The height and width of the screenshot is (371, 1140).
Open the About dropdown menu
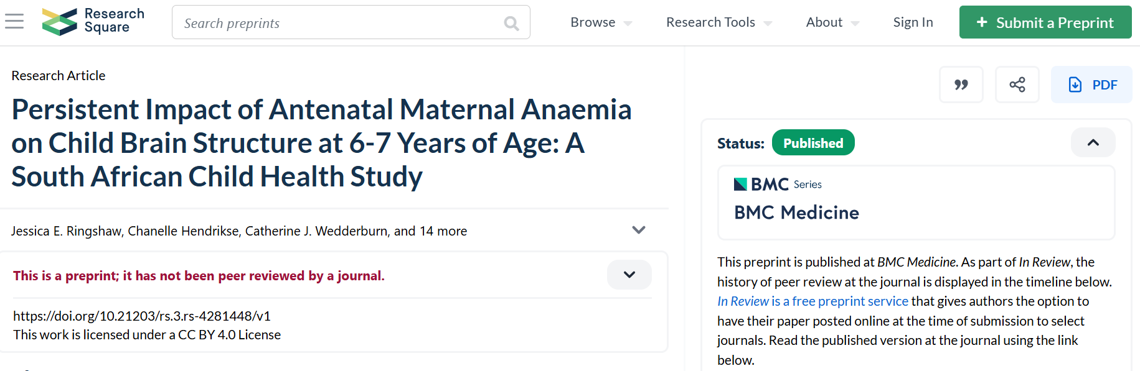click(832, 22)
